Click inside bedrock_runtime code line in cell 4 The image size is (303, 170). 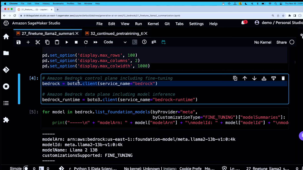click(120, 100)
